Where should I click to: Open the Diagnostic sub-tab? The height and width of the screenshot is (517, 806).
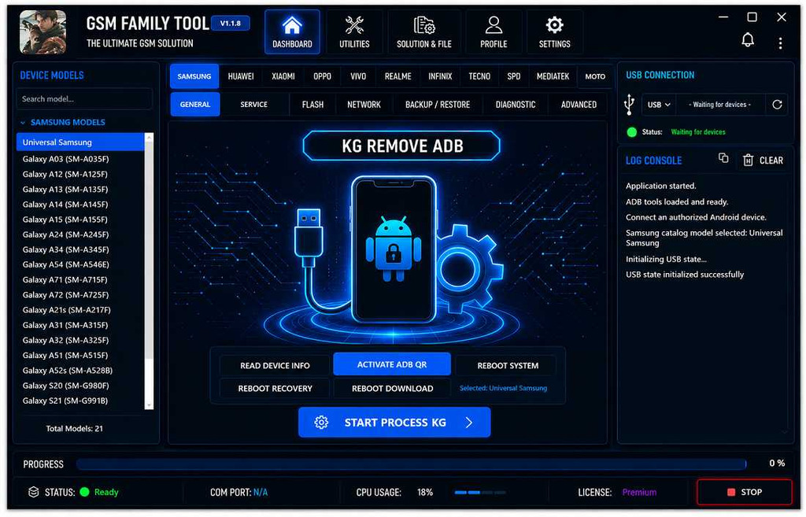click(x=516, y=105)
